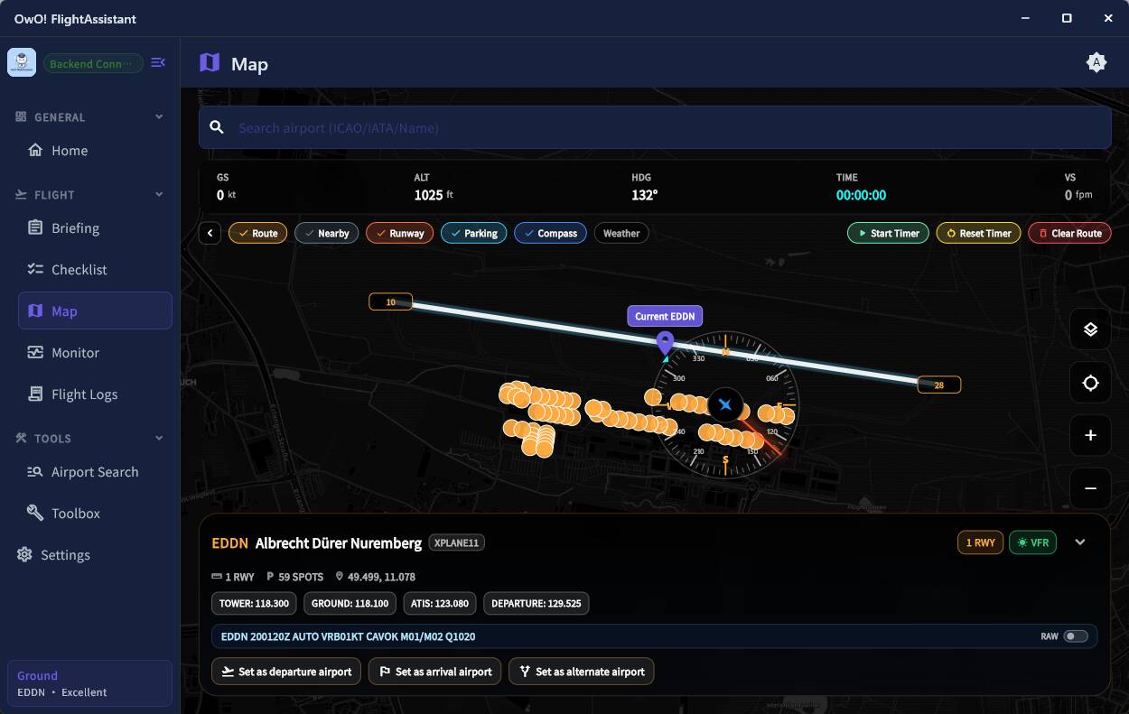Collapse the sidebar menu icon
Screen dimensions: 1129x714
click(x=158, y=62)
